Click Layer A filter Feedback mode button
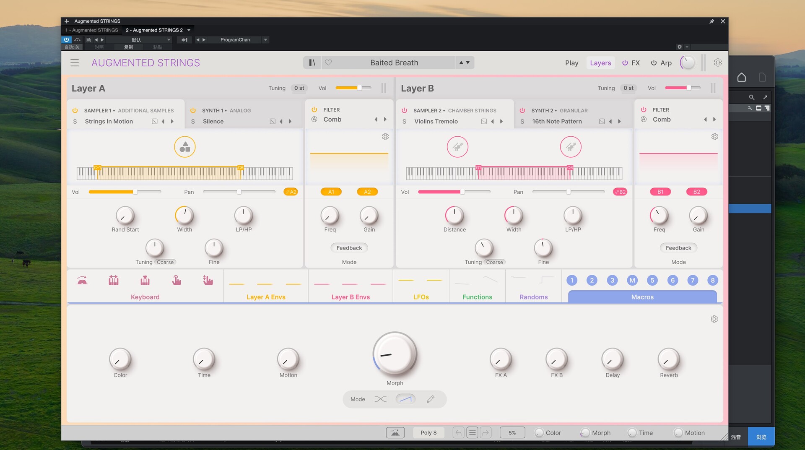The width and height of the screenshot is (805, 450). click(x=349, y=248)
